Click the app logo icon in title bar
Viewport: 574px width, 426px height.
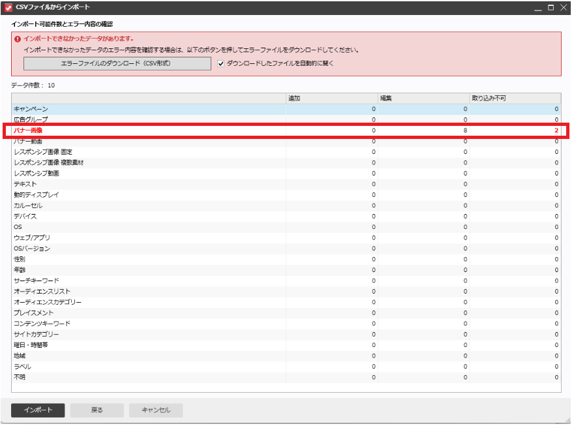coord(8,8)
